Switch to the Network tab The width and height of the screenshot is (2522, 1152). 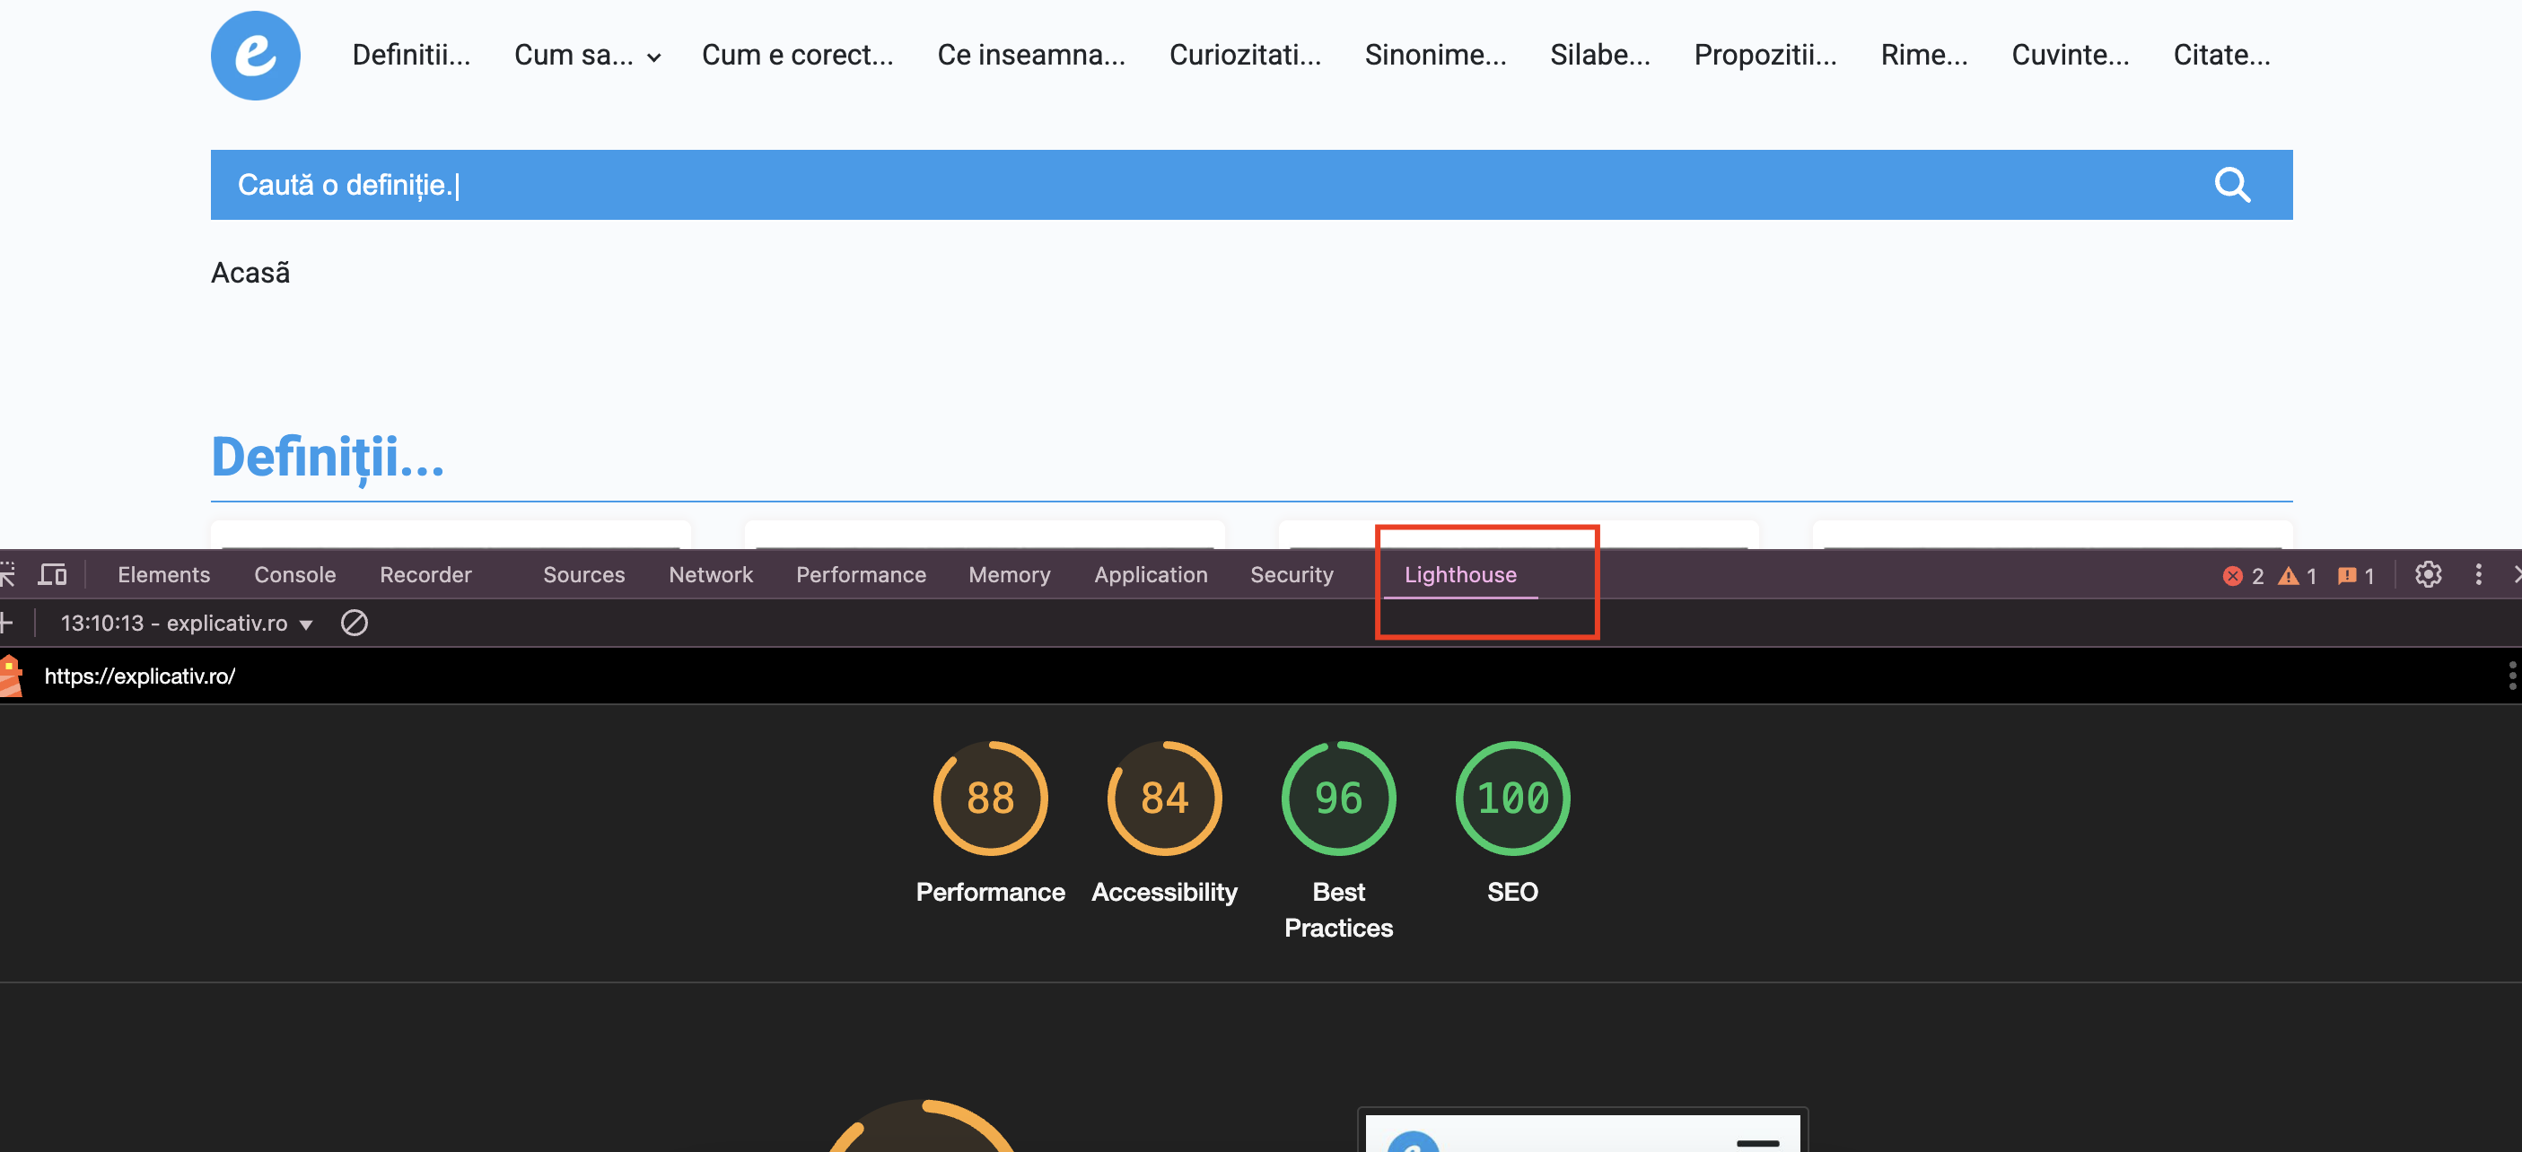(711, 574)
